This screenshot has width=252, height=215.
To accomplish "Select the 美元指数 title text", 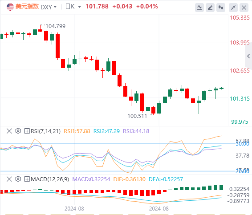I will 27,7.
